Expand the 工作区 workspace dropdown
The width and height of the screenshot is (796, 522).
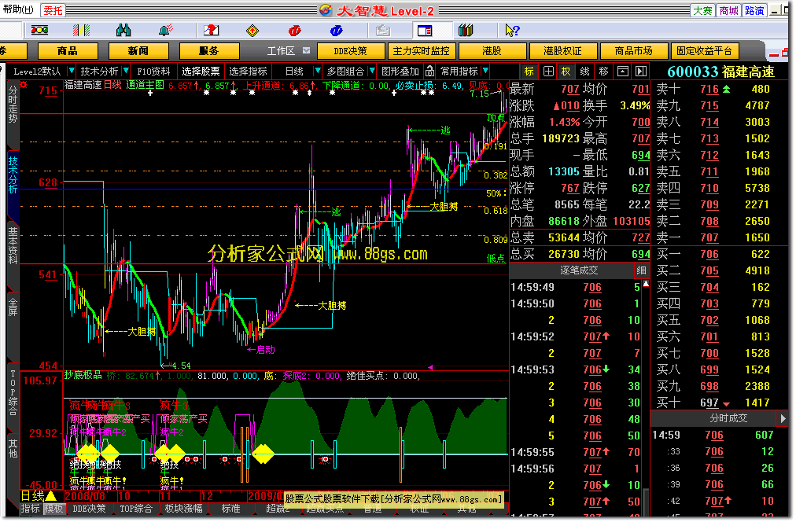tap(306, 51)
